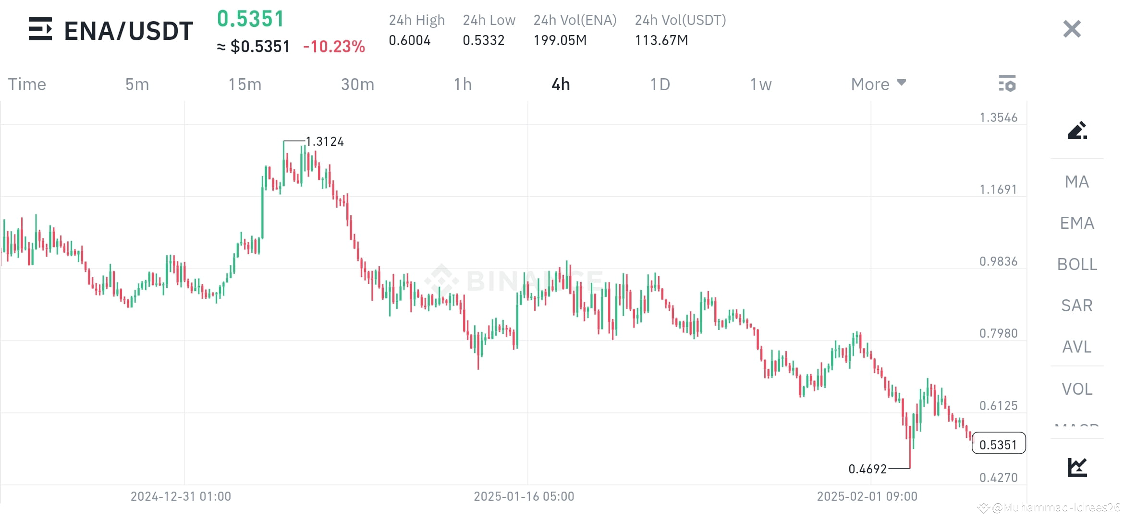1124x518 pixels.
Task: Enable the BOLL Bollinger Bands indicator
Action: (1077, 264)
